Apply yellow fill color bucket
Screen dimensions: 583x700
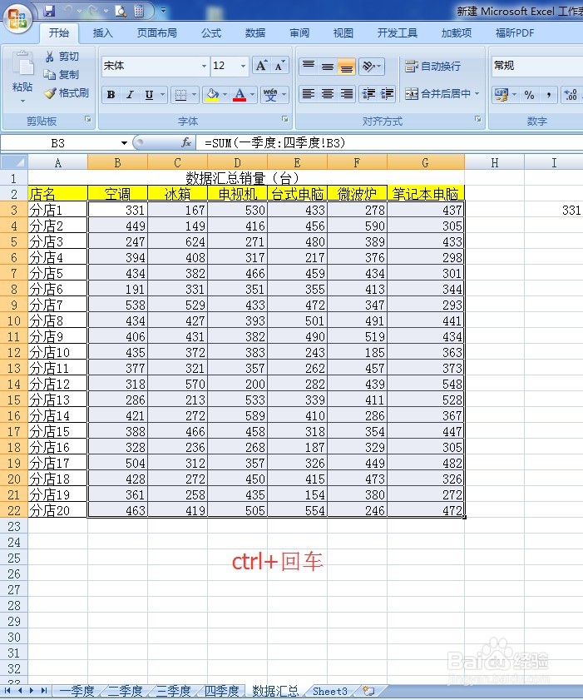pyautogui.click(x=212, y=95)
